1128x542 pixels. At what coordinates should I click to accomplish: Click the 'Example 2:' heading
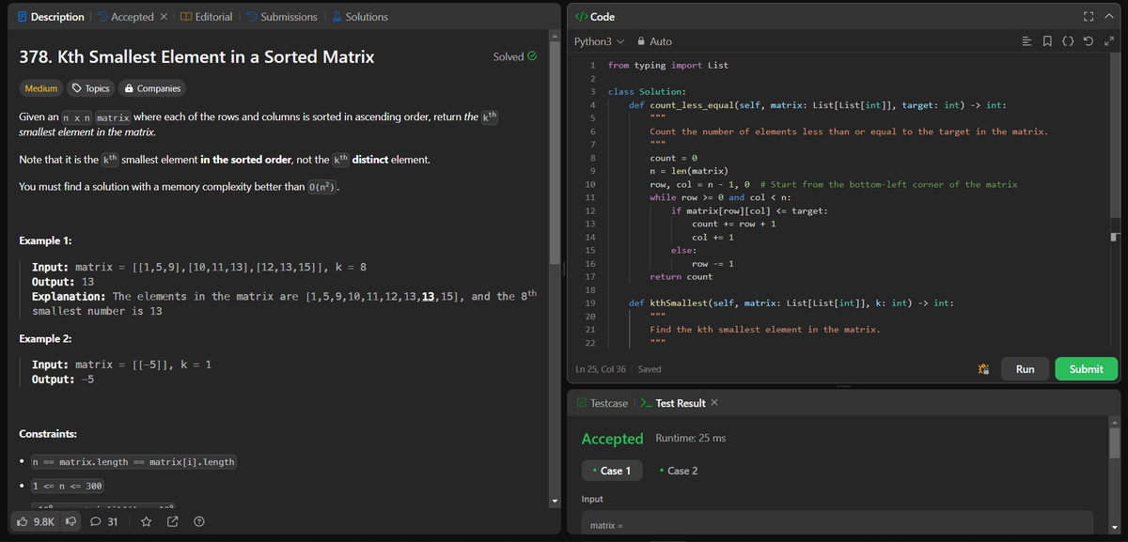(x=46, y=338)
